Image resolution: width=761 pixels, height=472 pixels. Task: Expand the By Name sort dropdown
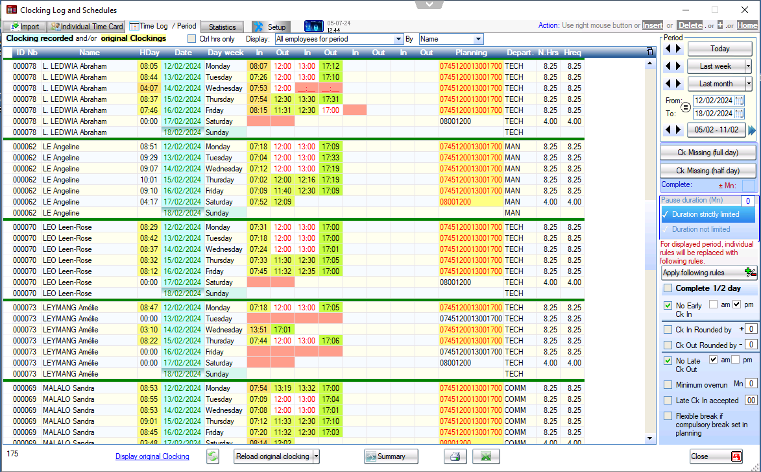pos(478,39)
